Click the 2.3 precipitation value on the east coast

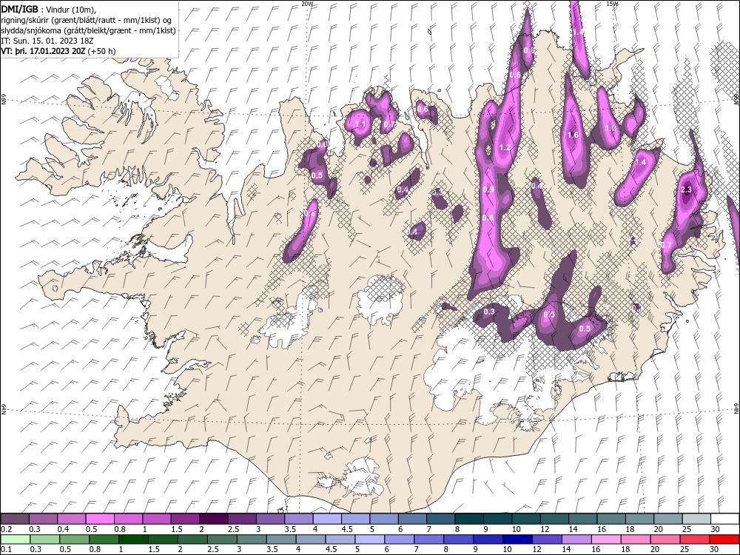point(686,189)
